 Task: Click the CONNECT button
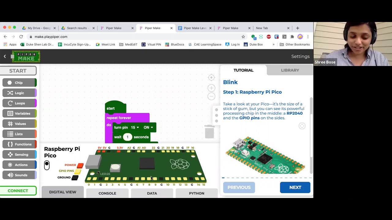pyautogui.click(x=18, y=191)
